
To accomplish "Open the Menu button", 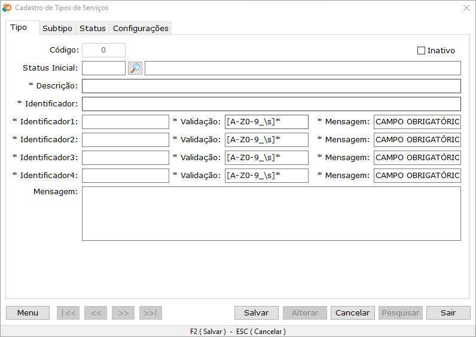I will [28, 313].
